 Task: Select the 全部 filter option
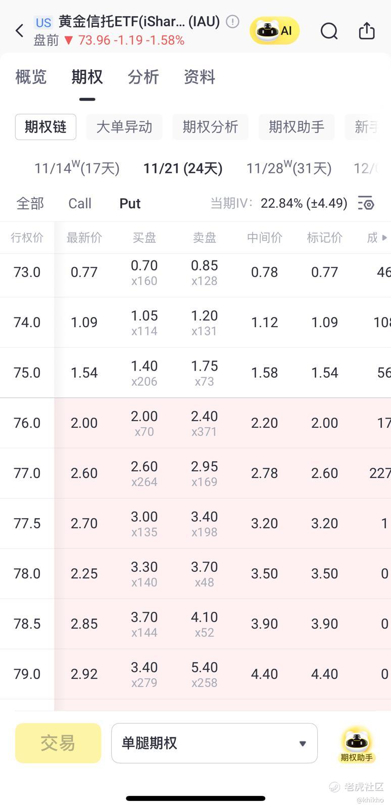[30, 203]
